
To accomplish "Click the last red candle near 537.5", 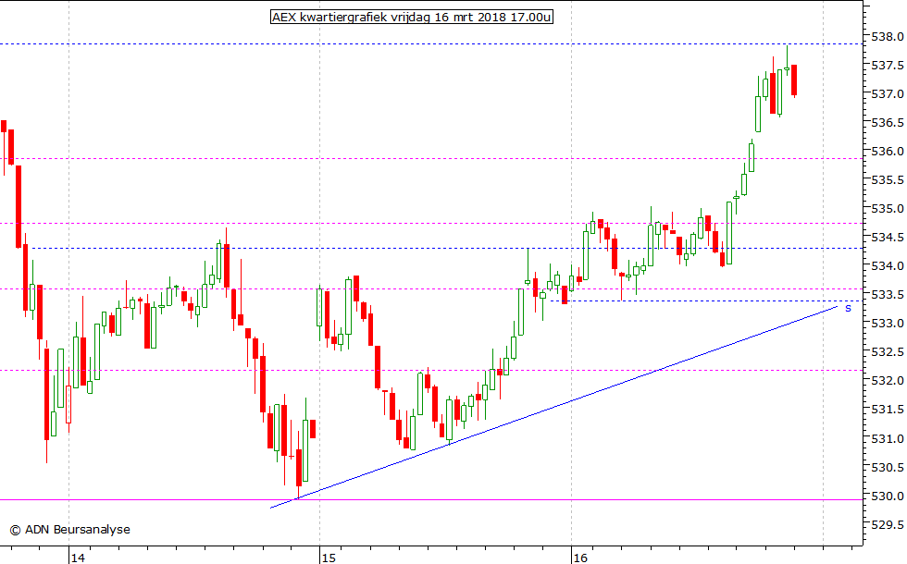I will [x=794, y=80].
